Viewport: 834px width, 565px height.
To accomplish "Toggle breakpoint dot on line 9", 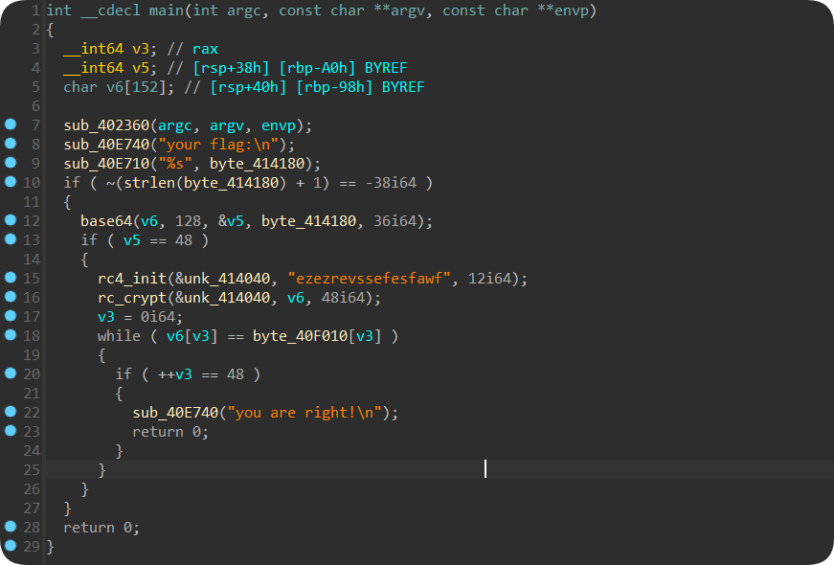I will coord(11,163).
